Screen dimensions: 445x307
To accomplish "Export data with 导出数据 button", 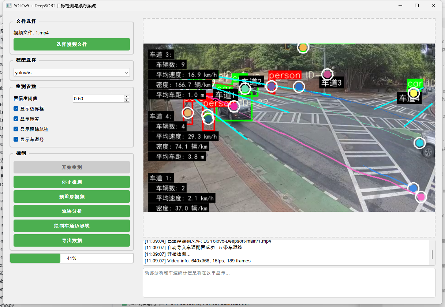I will point(72,240).
